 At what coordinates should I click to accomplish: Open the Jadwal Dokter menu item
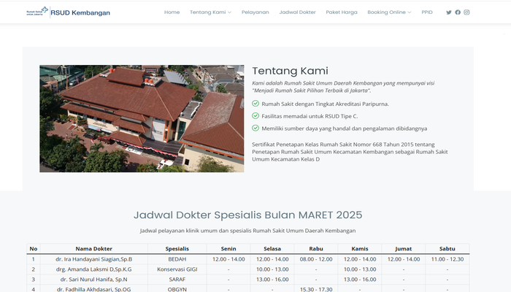point(298,12)
